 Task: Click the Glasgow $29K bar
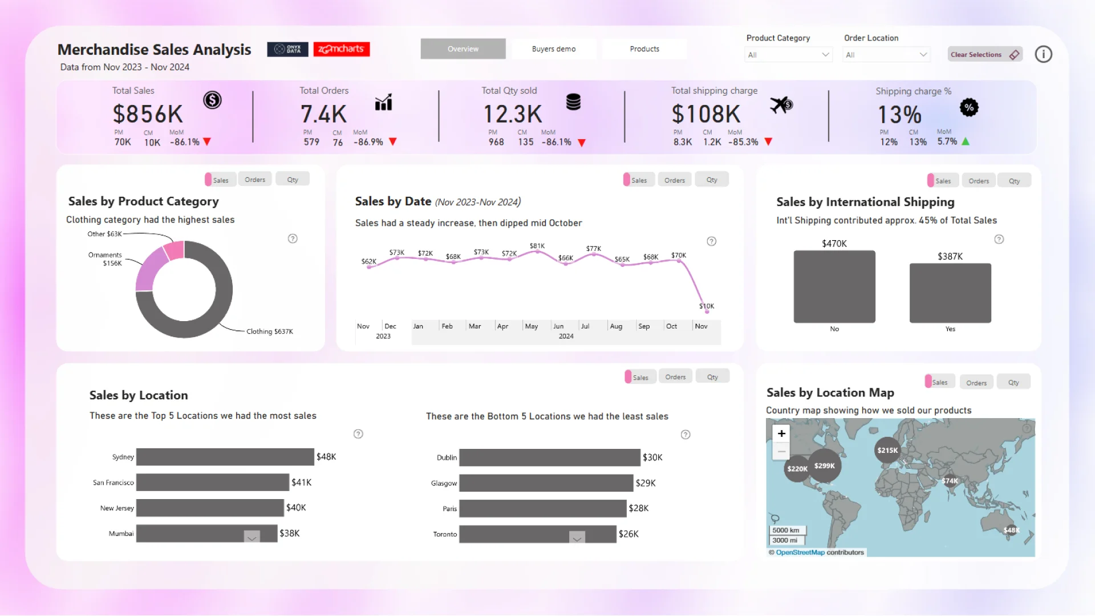point(546,483)
